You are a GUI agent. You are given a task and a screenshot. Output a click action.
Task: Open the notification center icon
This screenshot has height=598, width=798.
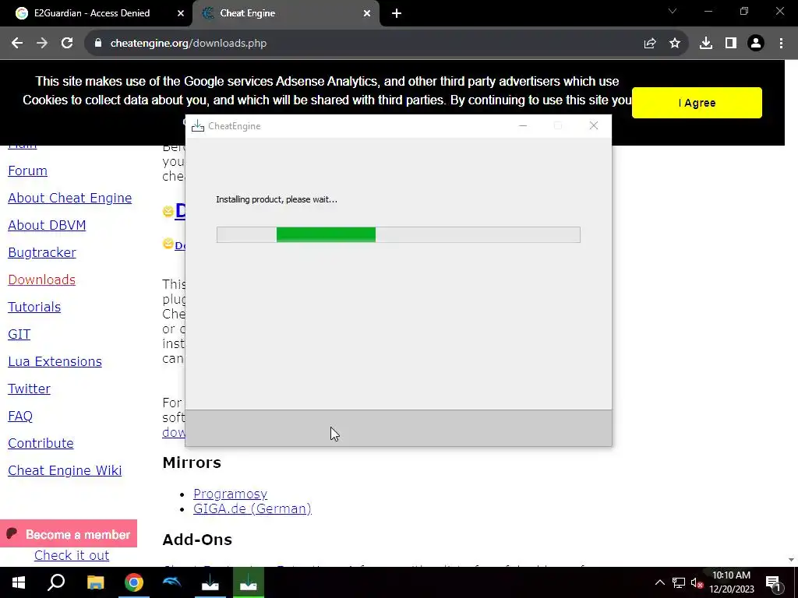(x=773, y=582)
